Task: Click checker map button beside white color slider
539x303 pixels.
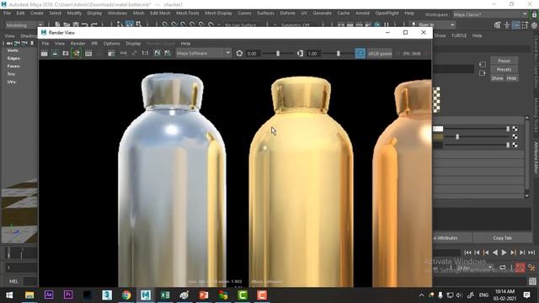Action: click(515, 129)
